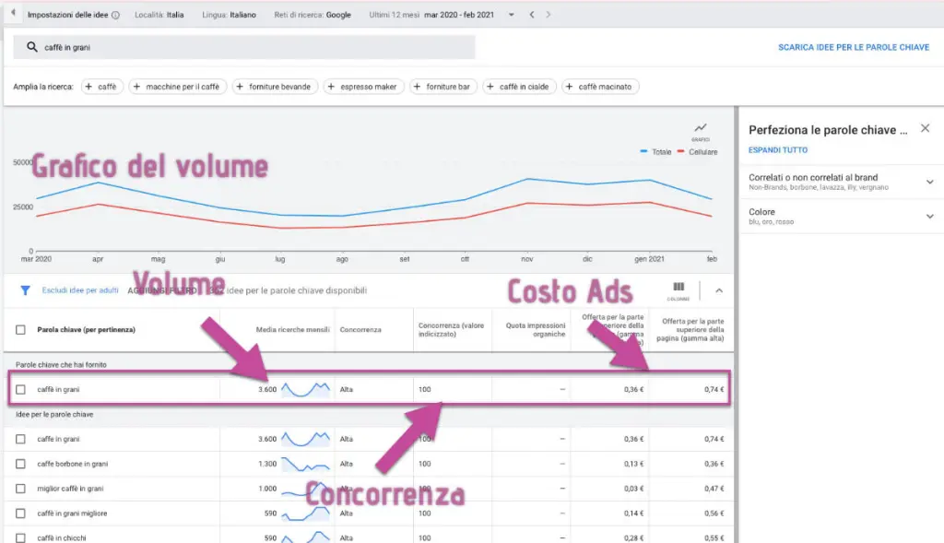The width and height of the screenshot is (944, 543).
Task: Click Scarica idee per le parole chiave
Action: click(x=853, y=47)
